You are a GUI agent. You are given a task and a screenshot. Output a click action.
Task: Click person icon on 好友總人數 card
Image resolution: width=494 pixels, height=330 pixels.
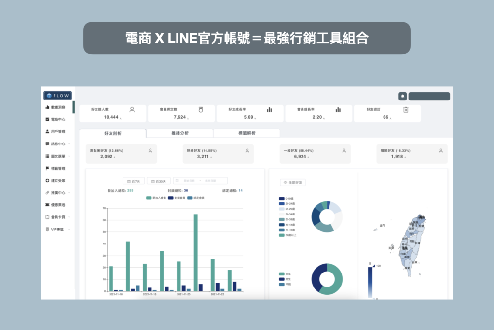click(x=132, y=110)
